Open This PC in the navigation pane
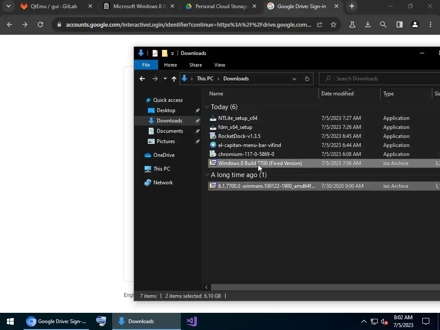The height and width of the screenshot is (330, 440). coord(162,168)
